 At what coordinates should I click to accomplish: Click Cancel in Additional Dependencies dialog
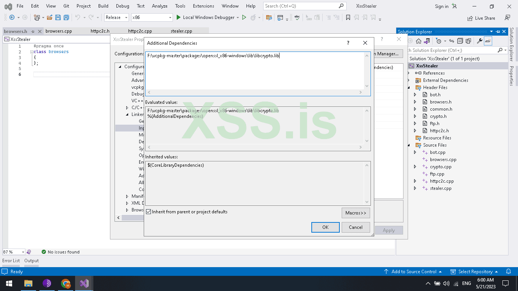tap(356, 227)
